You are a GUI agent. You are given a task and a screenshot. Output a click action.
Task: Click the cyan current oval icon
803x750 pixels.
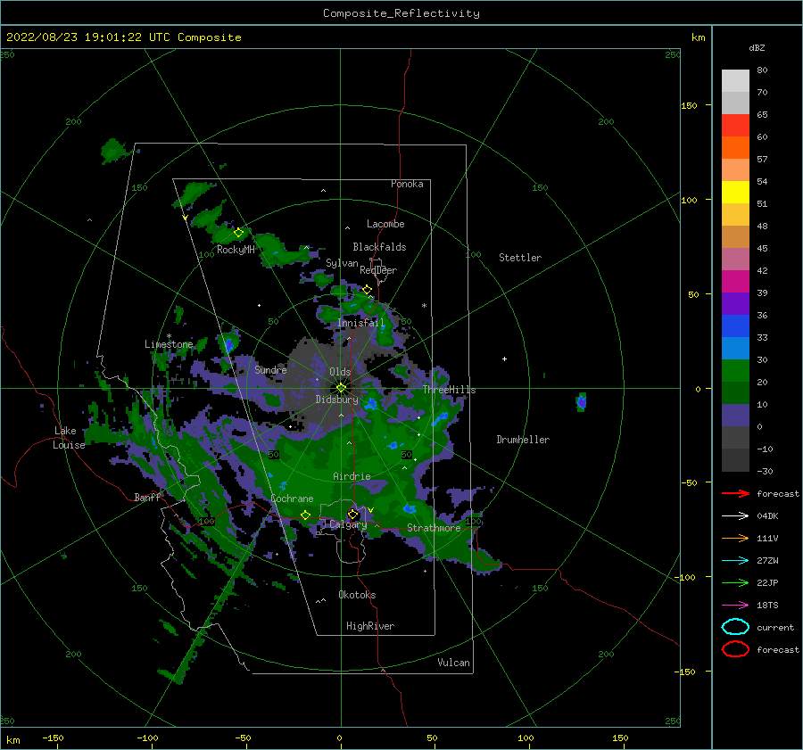coord(735,627)
